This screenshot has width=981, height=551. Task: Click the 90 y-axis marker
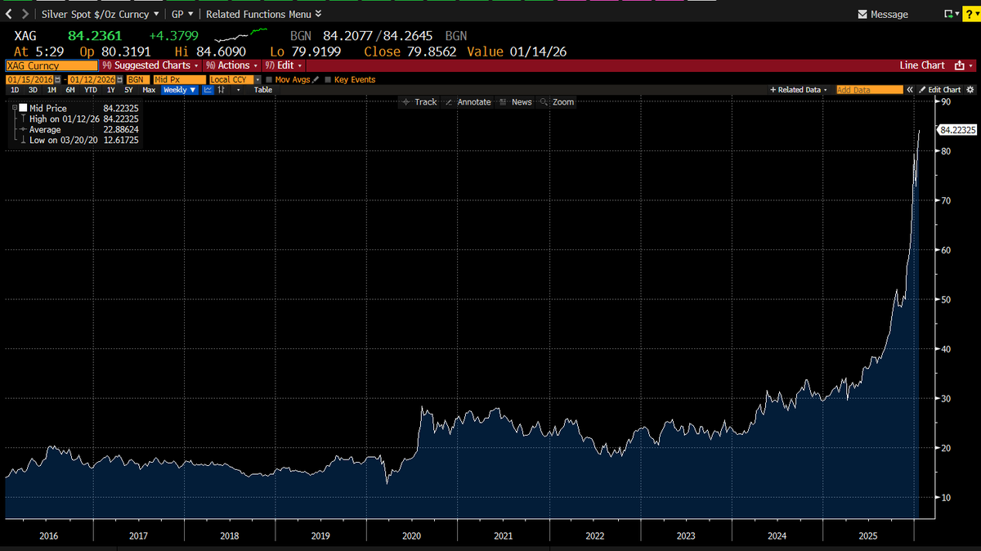tap(946, 101)
